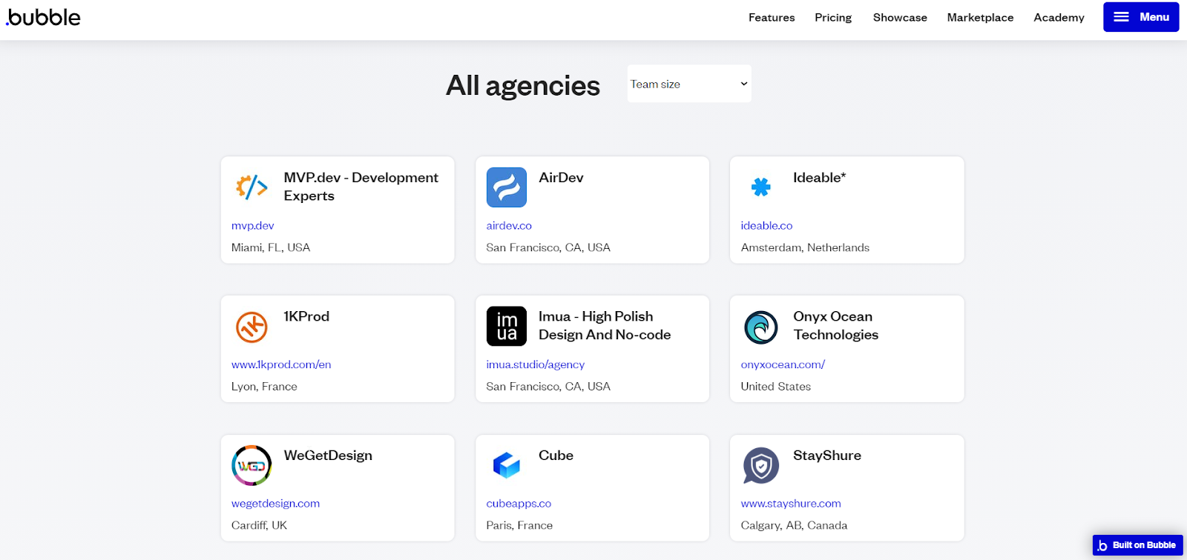1187x560 pixels.
Task: Click the AirDev blue wave logo
Action: click(507, 187)
